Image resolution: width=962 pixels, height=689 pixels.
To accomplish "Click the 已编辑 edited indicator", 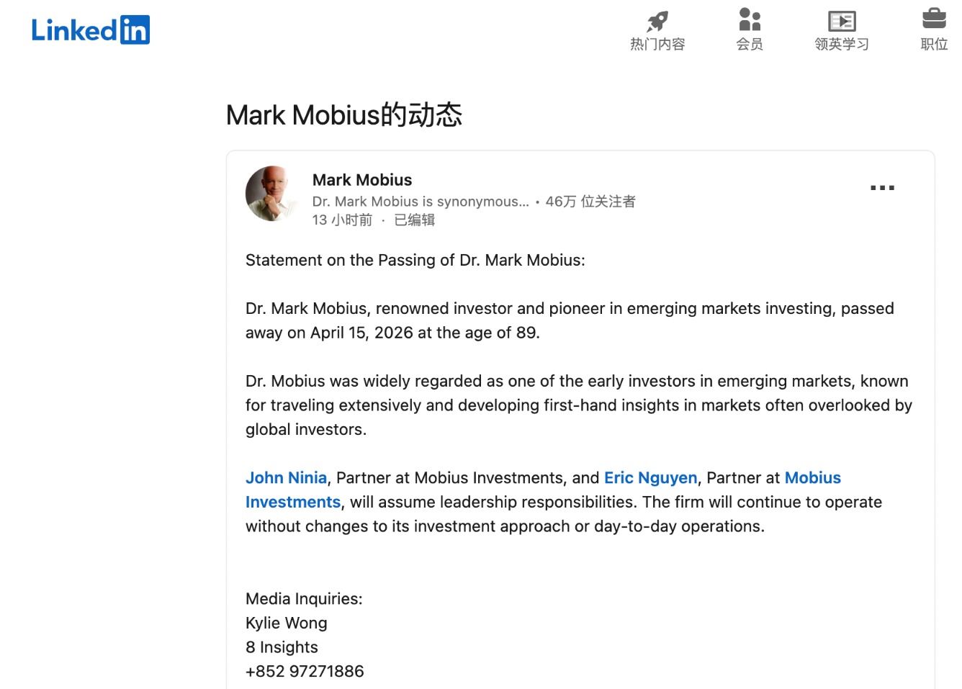I will pyautogui.click(x=415, y=220).
